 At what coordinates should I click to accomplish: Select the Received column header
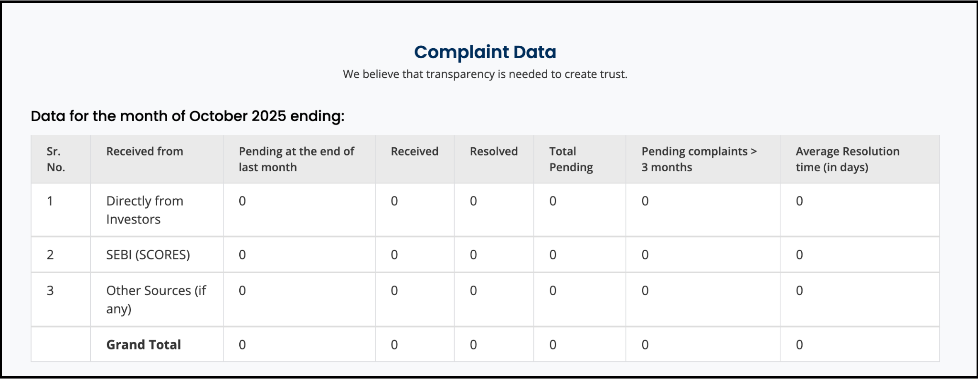[414, 152]
